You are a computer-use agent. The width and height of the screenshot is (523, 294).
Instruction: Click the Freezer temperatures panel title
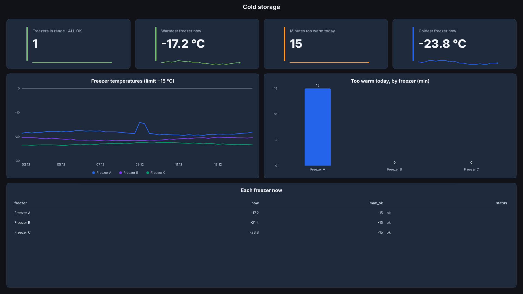point(133,81)
